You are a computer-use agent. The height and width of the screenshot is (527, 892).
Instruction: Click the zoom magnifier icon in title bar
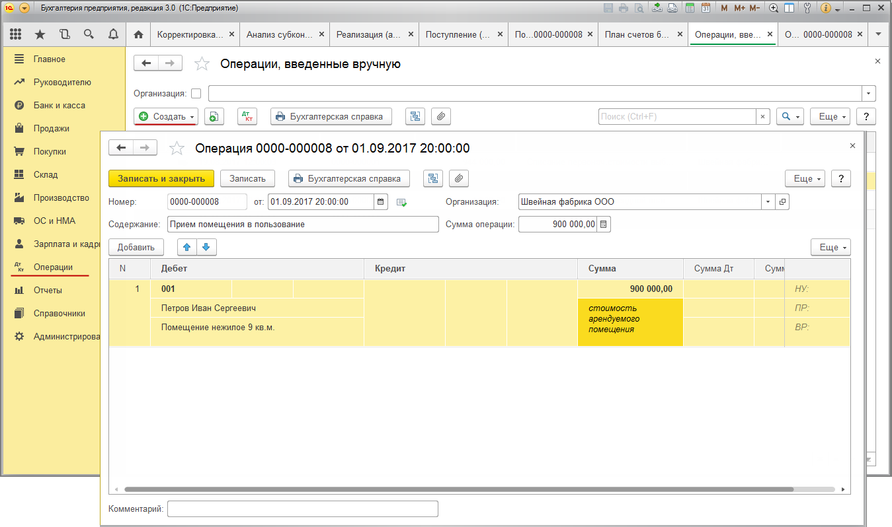[x=774, y=8]
